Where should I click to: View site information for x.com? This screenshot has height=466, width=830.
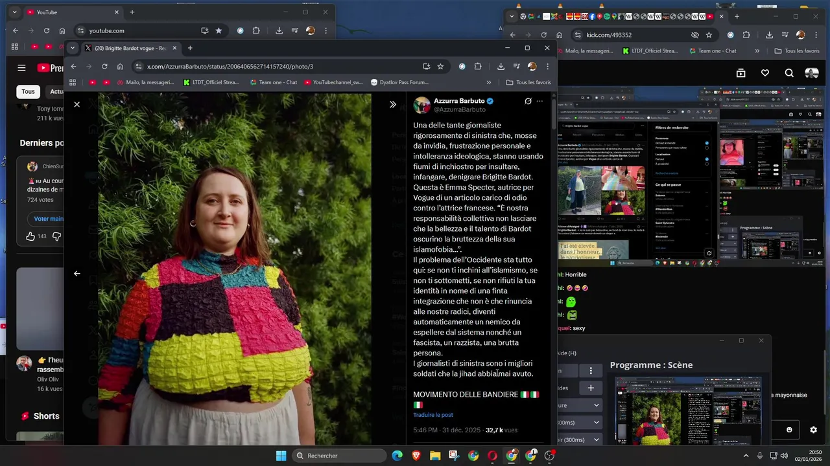[138, 66]
